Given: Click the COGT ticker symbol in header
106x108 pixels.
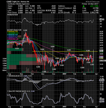Looking at the screenshot, I should coord(9,2).
